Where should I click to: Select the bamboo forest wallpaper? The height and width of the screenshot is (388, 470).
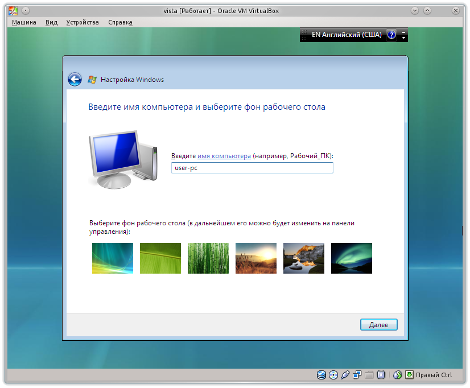click(208, 258)
